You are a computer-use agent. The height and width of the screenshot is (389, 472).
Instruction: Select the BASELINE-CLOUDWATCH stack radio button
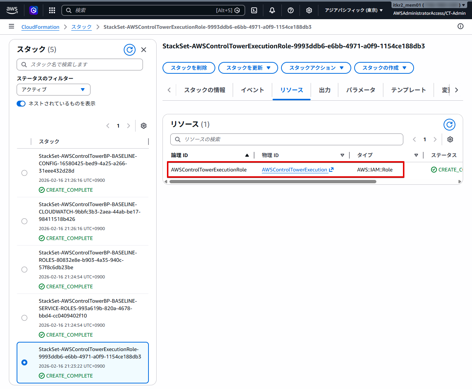click(x=24, y=221)
